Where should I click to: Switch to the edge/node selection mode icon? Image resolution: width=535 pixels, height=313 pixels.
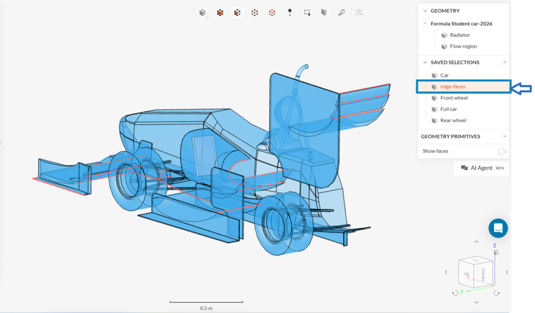coord(254,13)
